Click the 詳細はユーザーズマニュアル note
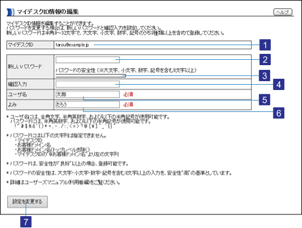The height and width of the screenshot is (228, 302). pos(63,182)
